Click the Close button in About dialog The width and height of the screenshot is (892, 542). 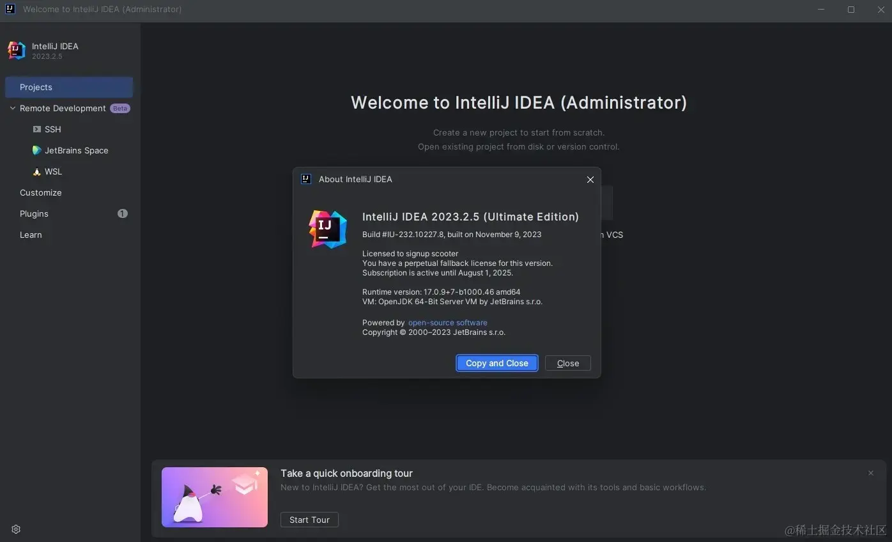[x=568, y=363]
